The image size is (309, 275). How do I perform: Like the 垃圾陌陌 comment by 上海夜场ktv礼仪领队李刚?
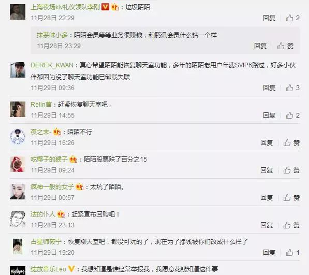pos(289,18)
